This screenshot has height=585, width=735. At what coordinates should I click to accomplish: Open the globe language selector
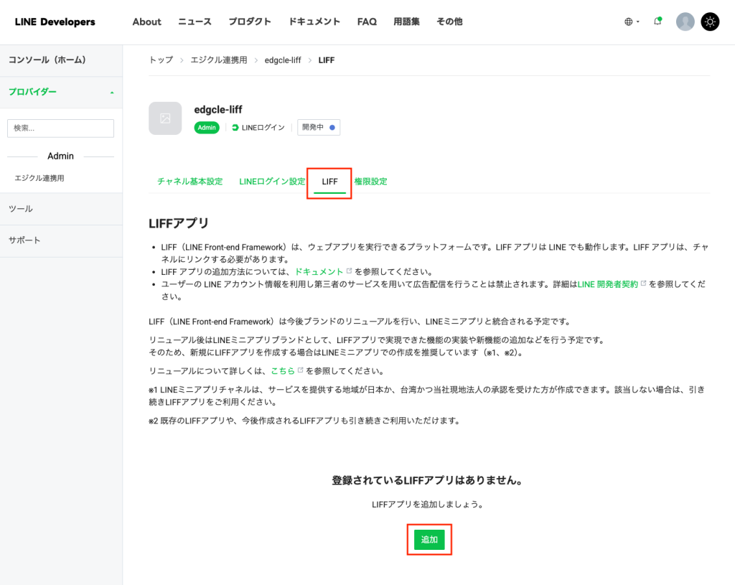pos(632,22)
